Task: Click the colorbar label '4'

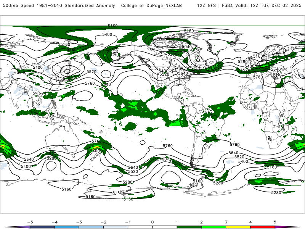Action: [x=250, y=222]
